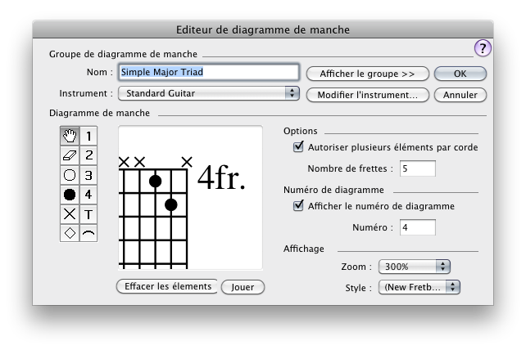The height and width of the screenshot is (350, 526).
Task: Uncheck Autoriser plusieurs éléments par corde
Action: click(298, 148)
